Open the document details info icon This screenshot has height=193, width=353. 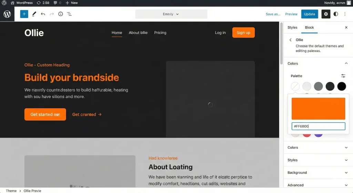click(x=61, y=14)
